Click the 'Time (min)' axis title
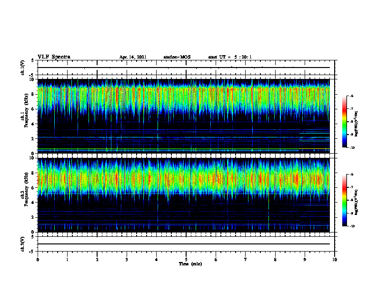Screen dimensions: 377x291 [x=190, y=264]
